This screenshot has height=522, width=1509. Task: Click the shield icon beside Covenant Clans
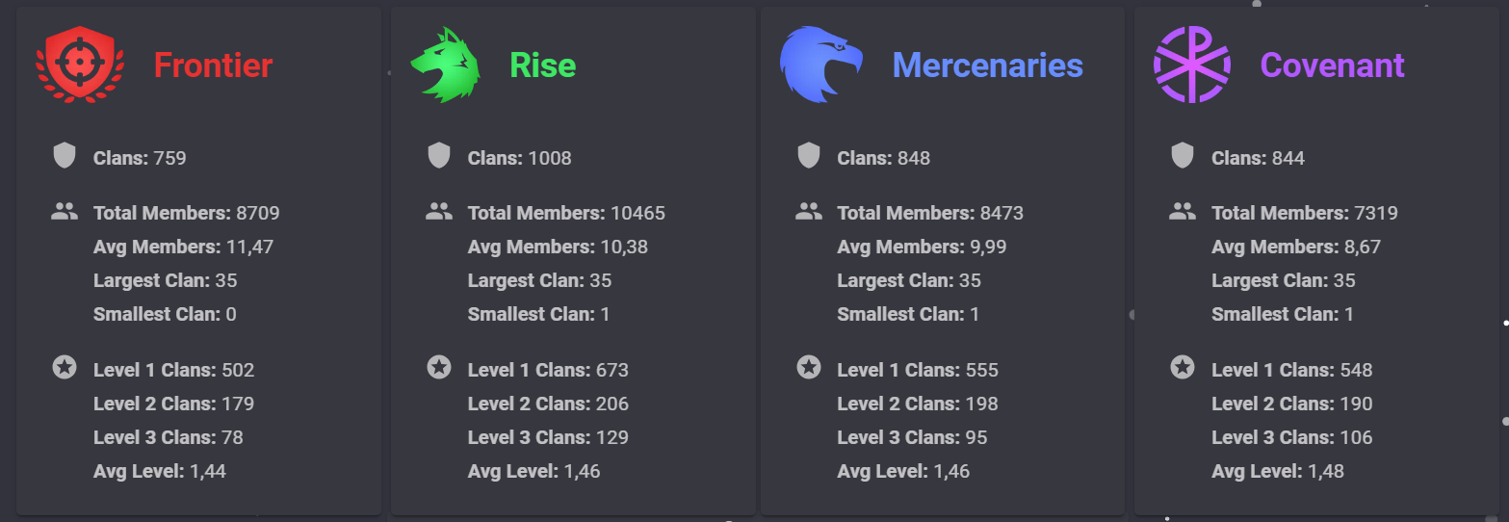(x=1183, y=156)
